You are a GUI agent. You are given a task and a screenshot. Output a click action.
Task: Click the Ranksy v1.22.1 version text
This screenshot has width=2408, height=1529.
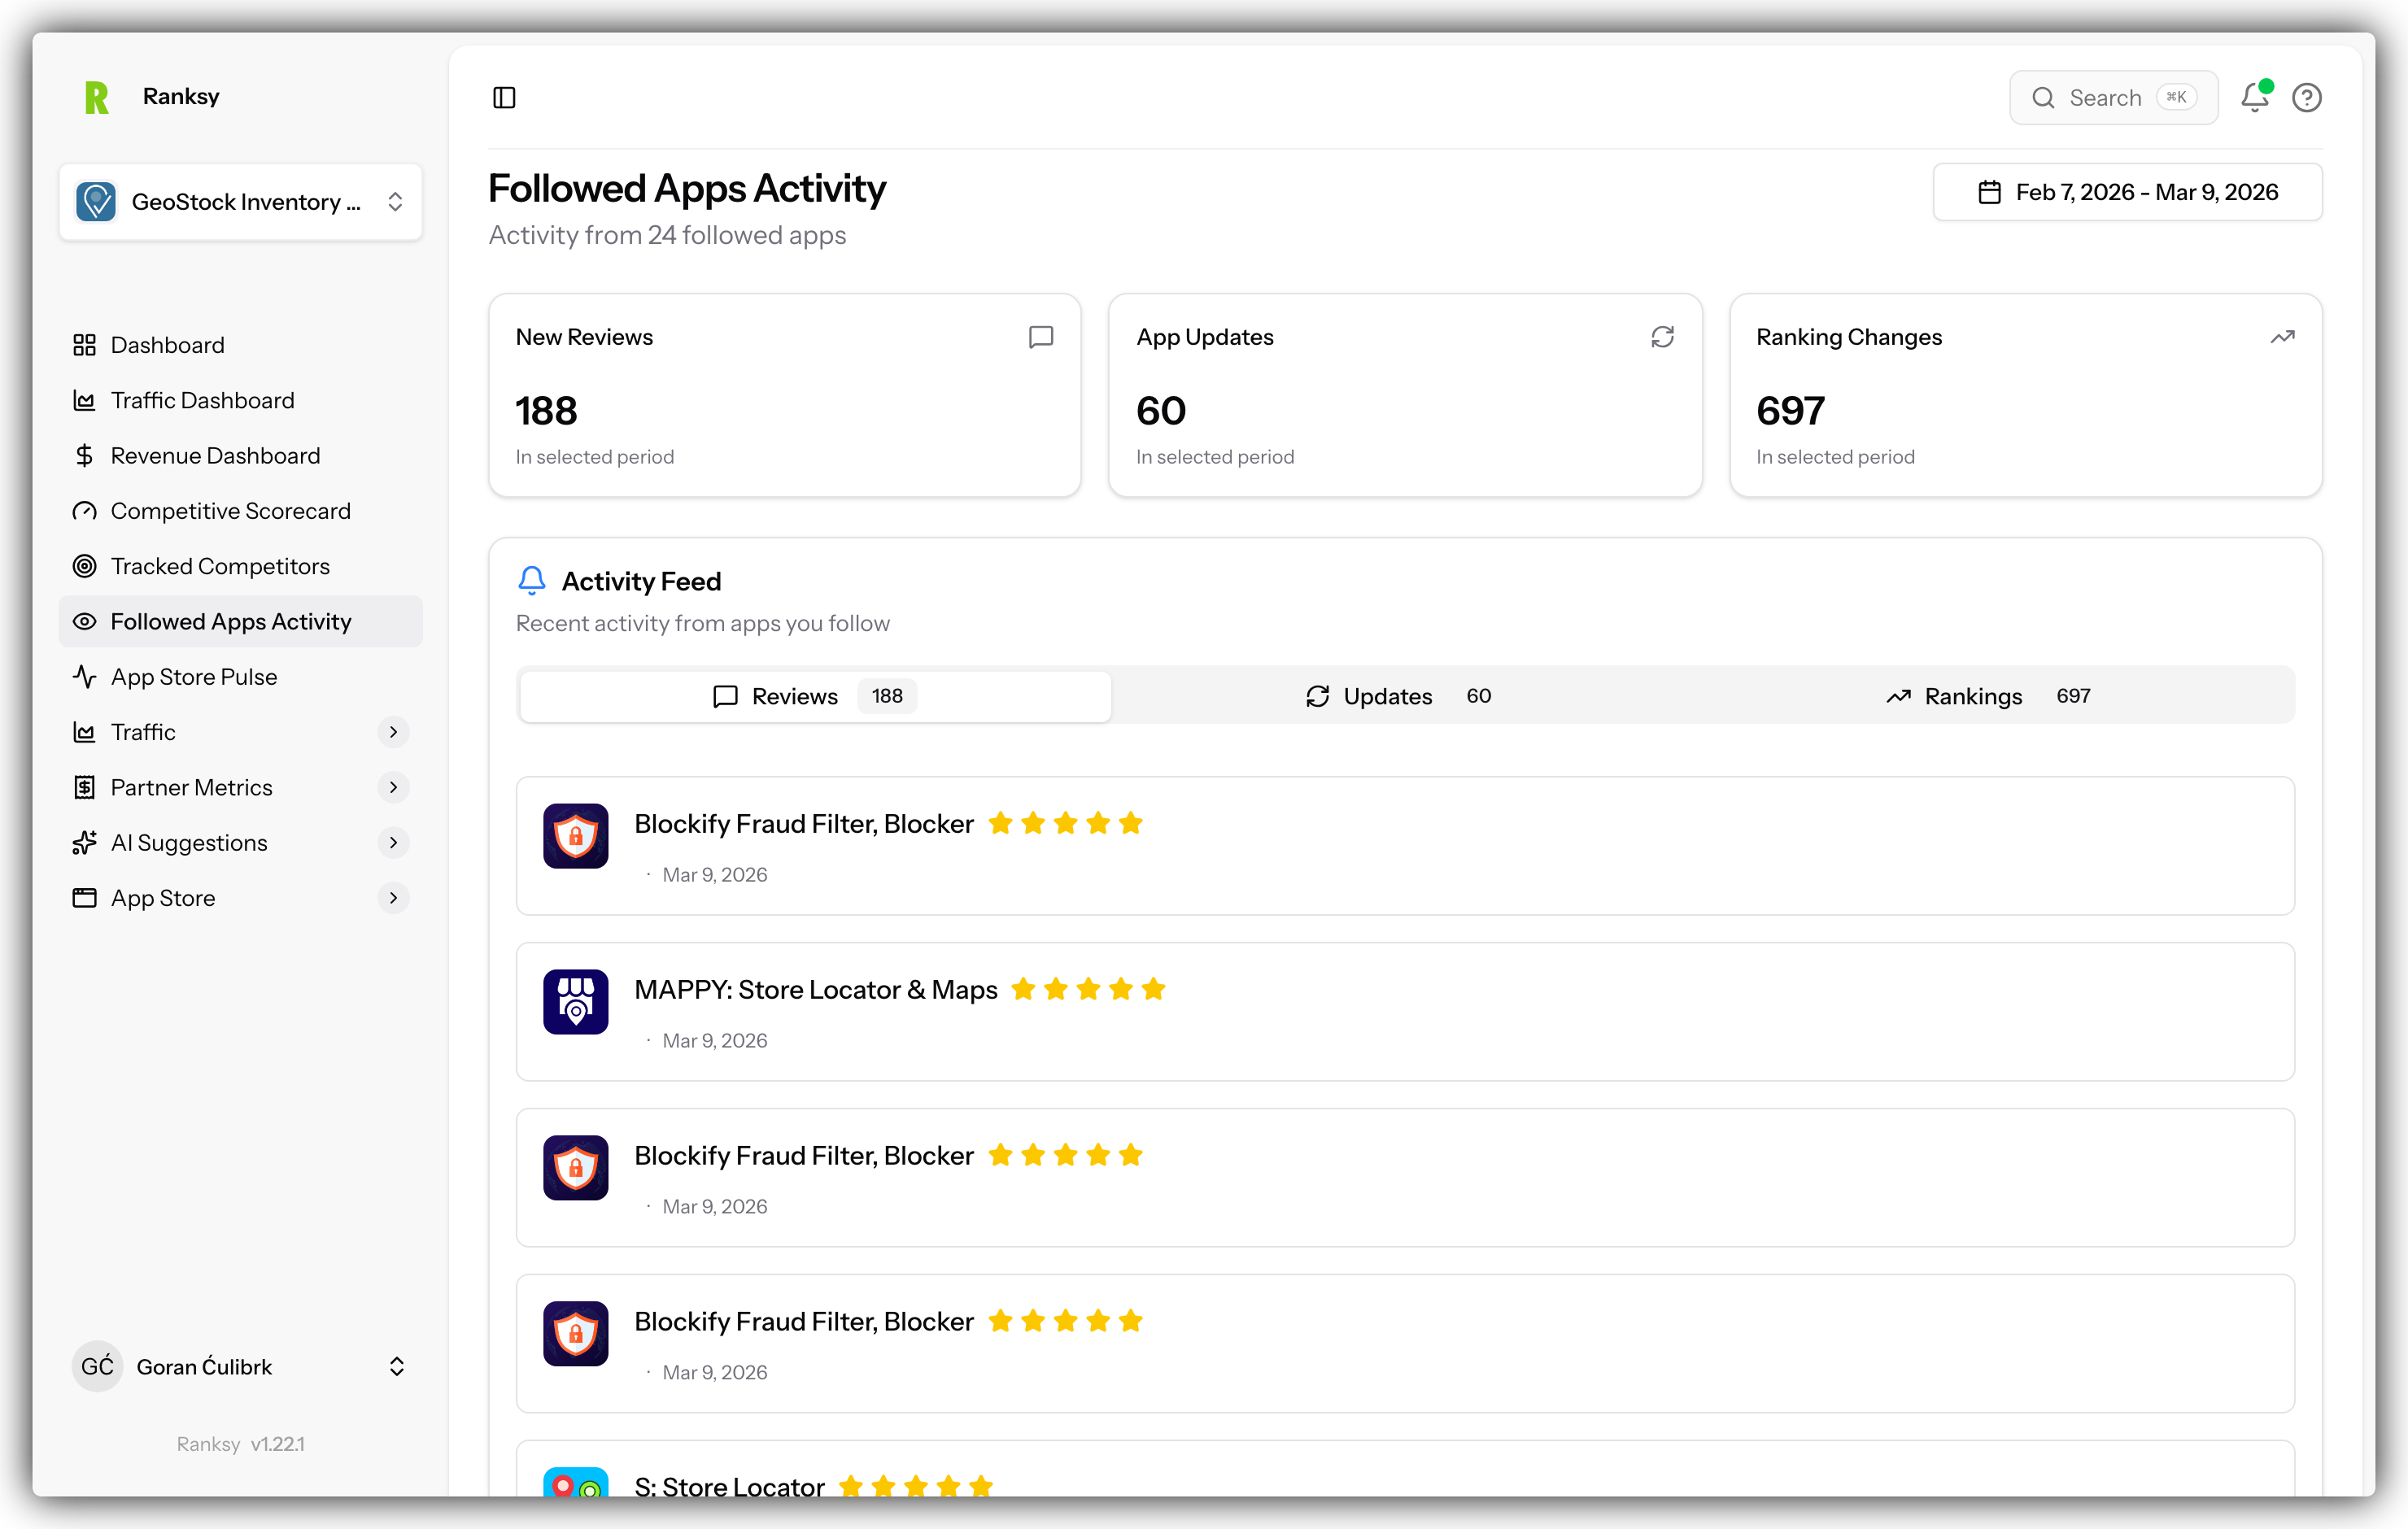(x=240, y=1443)
